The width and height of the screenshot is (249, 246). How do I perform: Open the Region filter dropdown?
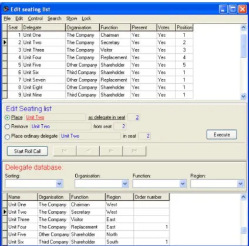click(x=241, y=183)
